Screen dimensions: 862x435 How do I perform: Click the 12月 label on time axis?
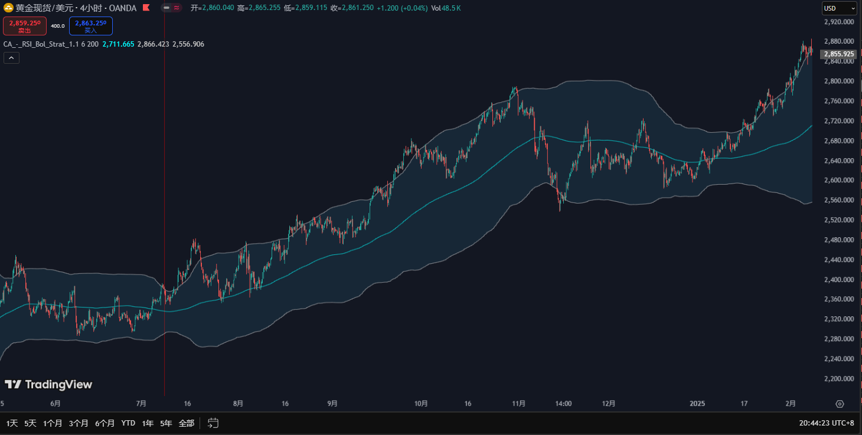609,404
